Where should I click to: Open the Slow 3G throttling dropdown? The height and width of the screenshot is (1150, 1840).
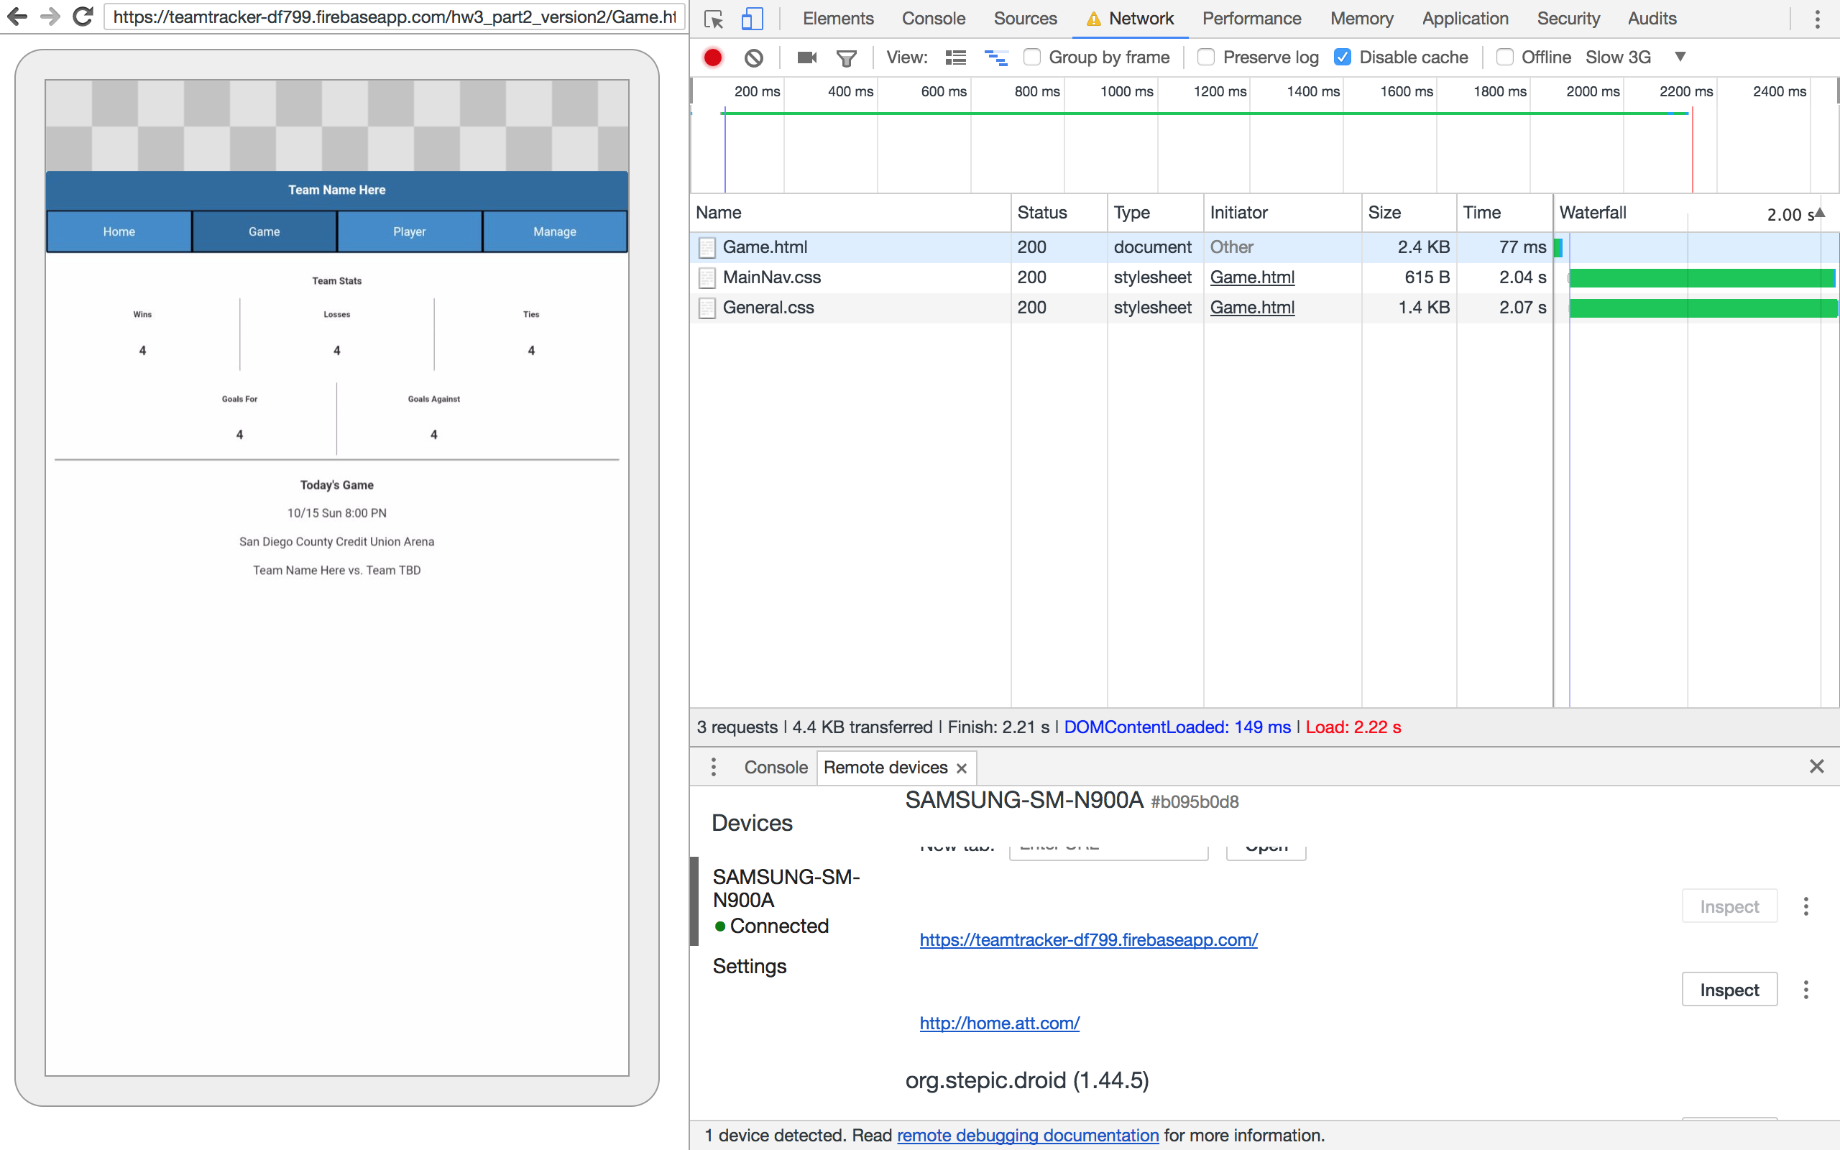pos(1636,57)
